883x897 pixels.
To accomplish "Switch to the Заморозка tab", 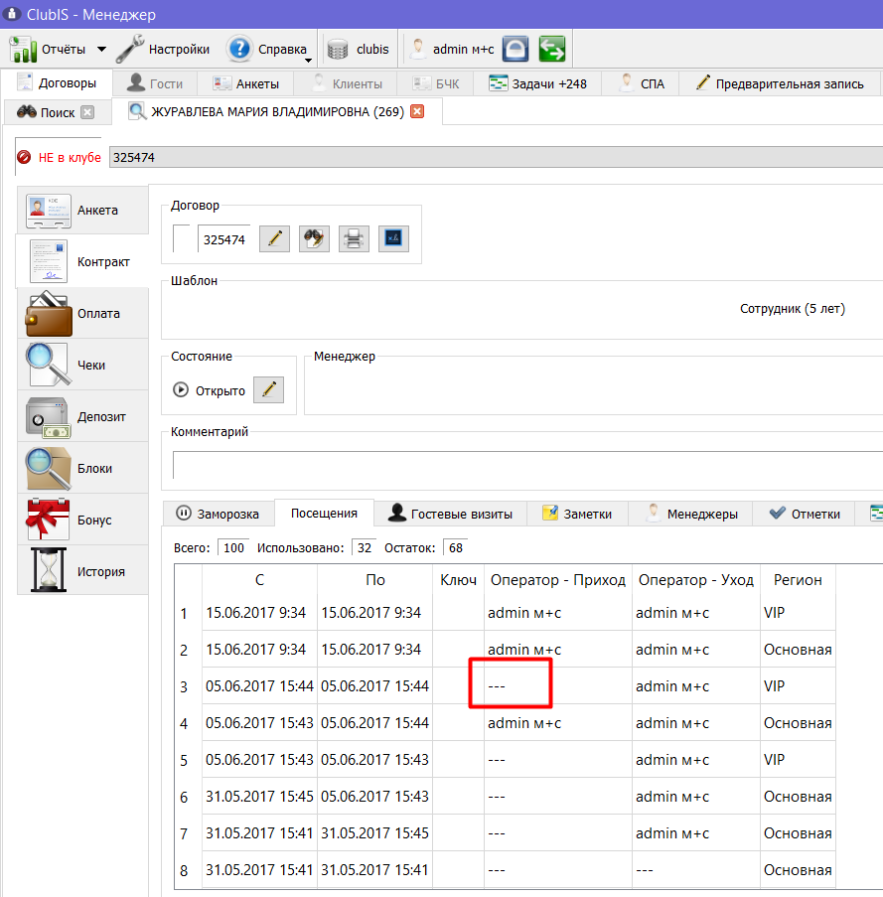I will (218, 514).
